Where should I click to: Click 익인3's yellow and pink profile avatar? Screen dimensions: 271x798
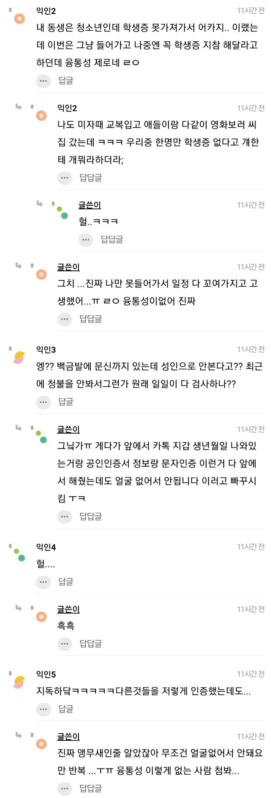19,357
